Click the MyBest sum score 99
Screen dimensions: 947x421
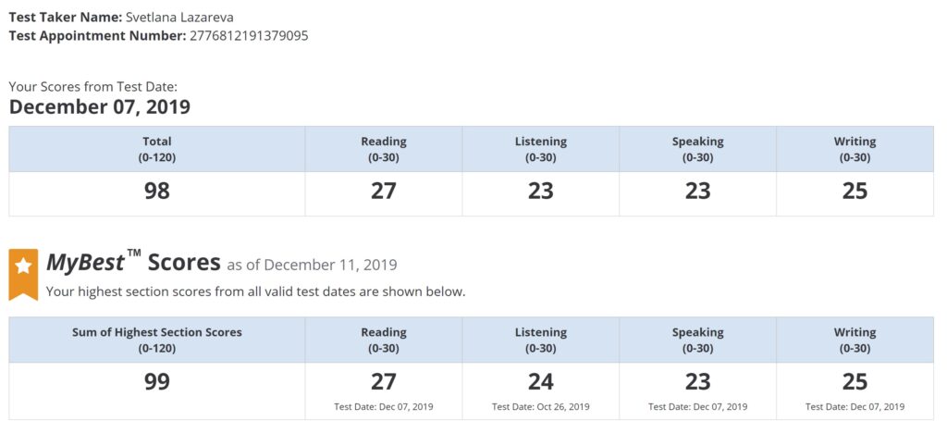coord(157,382)
